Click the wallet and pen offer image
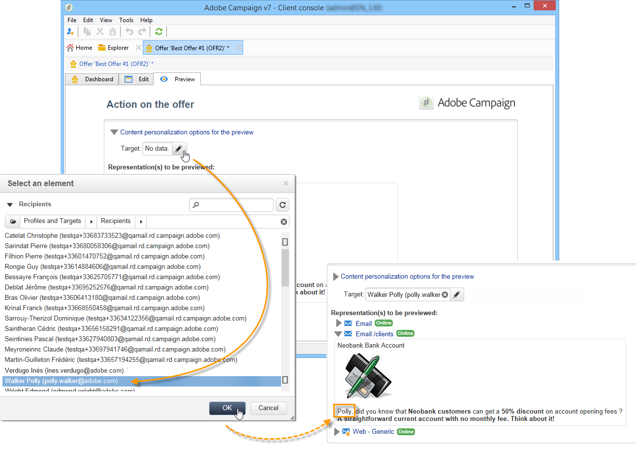 click(x=368, y=377)
